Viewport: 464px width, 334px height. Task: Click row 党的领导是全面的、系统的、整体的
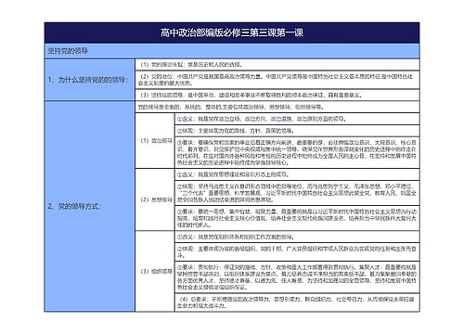coord(277,107)
